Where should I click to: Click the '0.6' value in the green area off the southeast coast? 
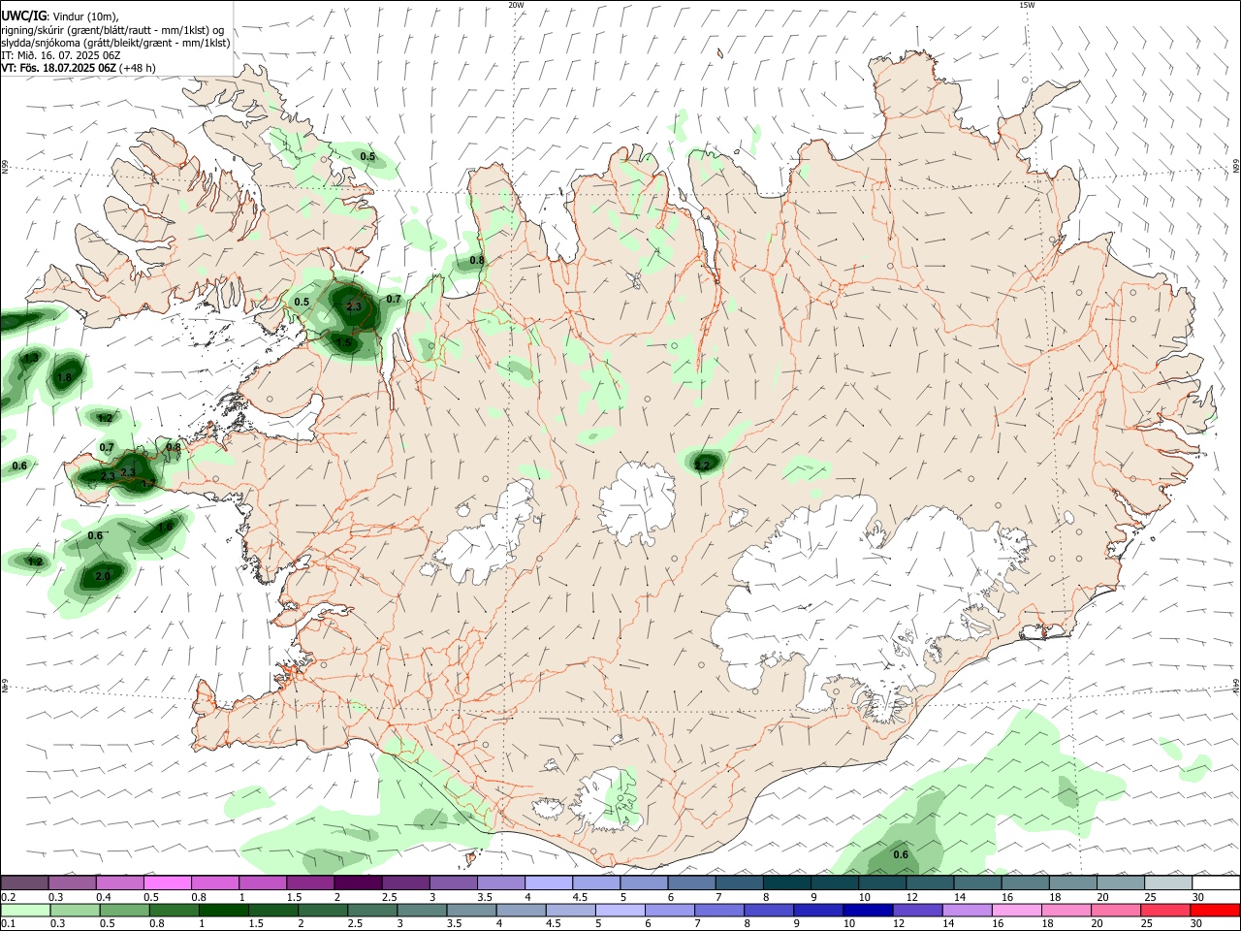[901, 854]
